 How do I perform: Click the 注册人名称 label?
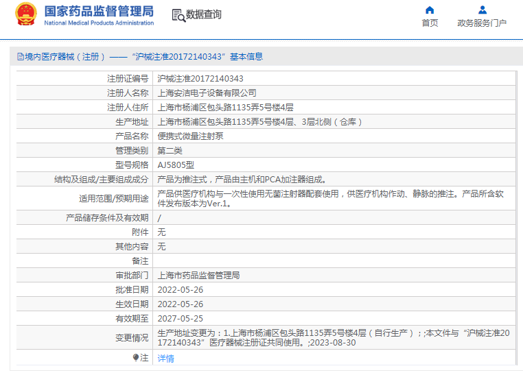[x=128, y=93]
